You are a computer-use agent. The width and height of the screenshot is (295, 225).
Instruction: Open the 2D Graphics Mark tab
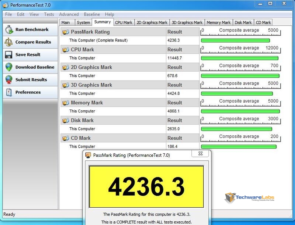coord(152,22)
